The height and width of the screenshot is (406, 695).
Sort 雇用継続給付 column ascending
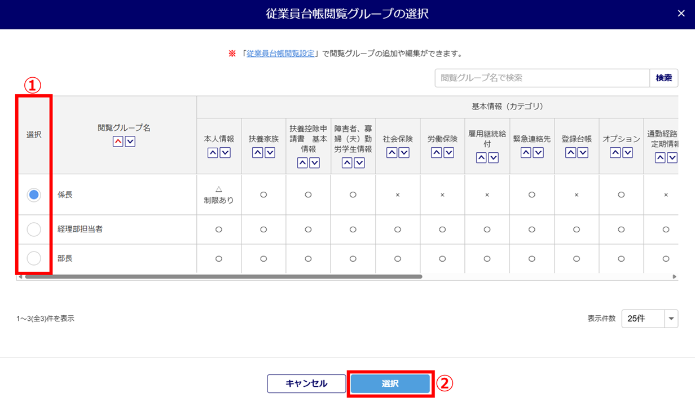[481, 158]
